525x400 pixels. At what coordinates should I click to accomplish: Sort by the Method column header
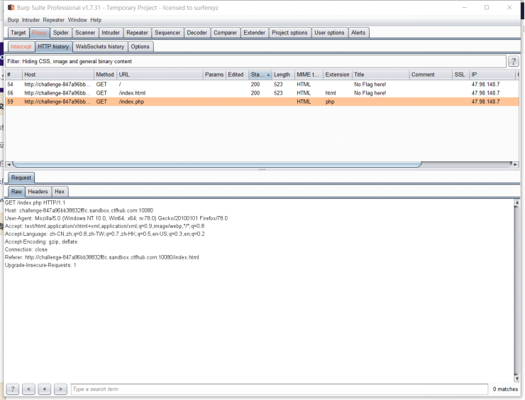coord(105,75)
